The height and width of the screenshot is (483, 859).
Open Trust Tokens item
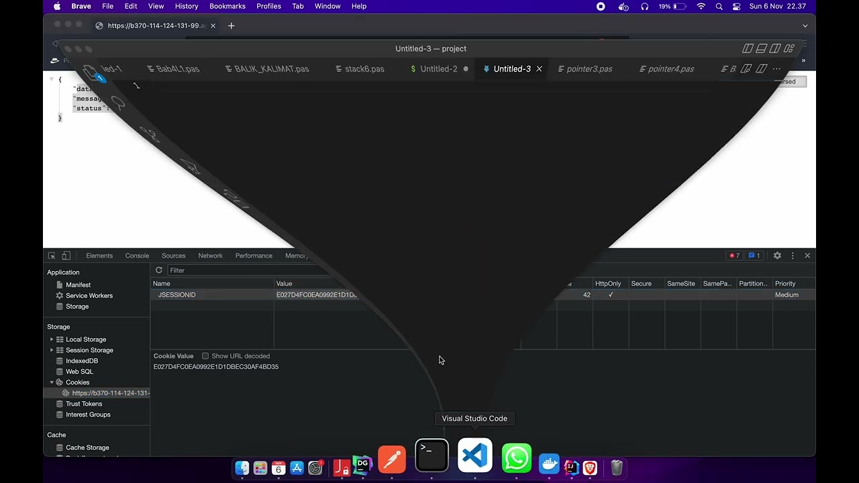point(84,404)
